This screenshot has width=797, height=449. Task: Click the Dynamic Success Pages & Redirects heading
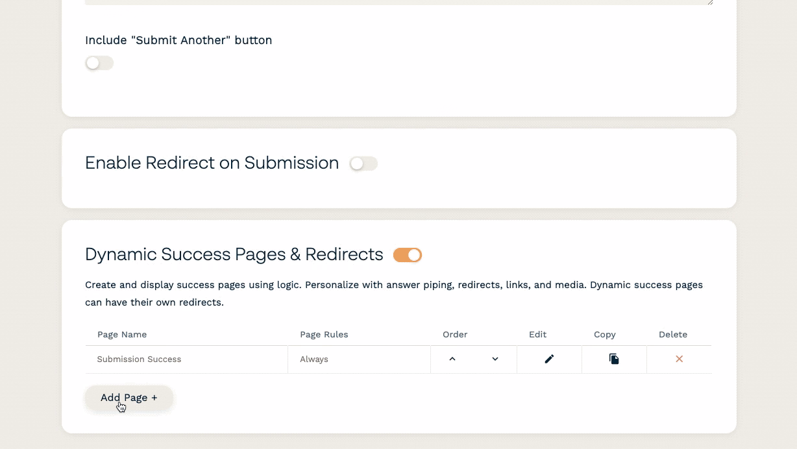(234, 254)
